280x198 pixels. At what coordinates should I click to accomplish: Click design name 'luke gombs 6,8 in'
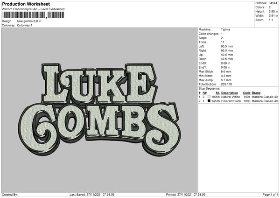pyautogui.click(x=29, y=21)
